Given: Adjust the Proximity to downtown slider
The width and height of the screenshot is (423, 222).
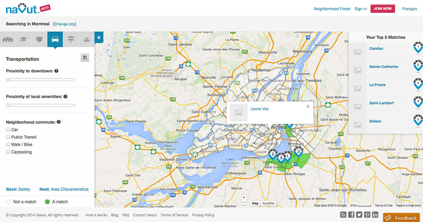Looking at the screenshot, I should tap(40, 80).
